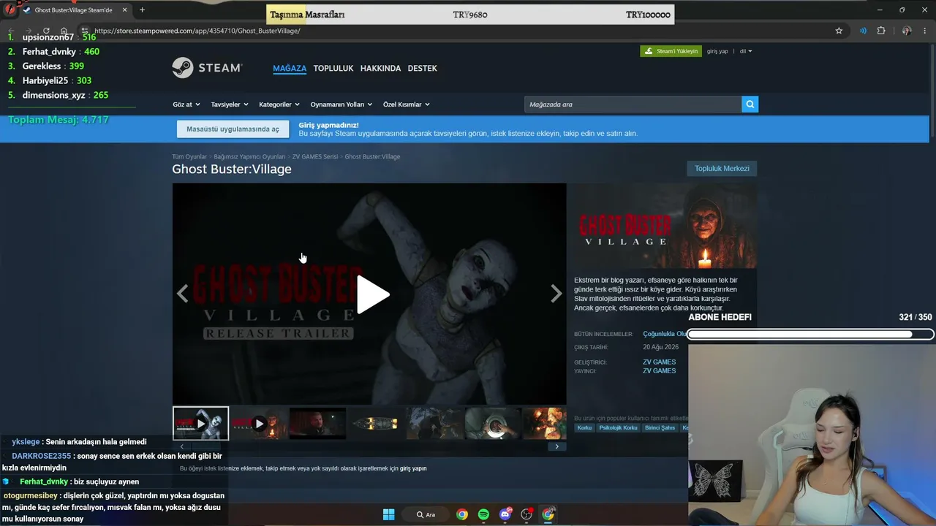
Task: Go to next media with right arrow
Action: tap(556, 294)
